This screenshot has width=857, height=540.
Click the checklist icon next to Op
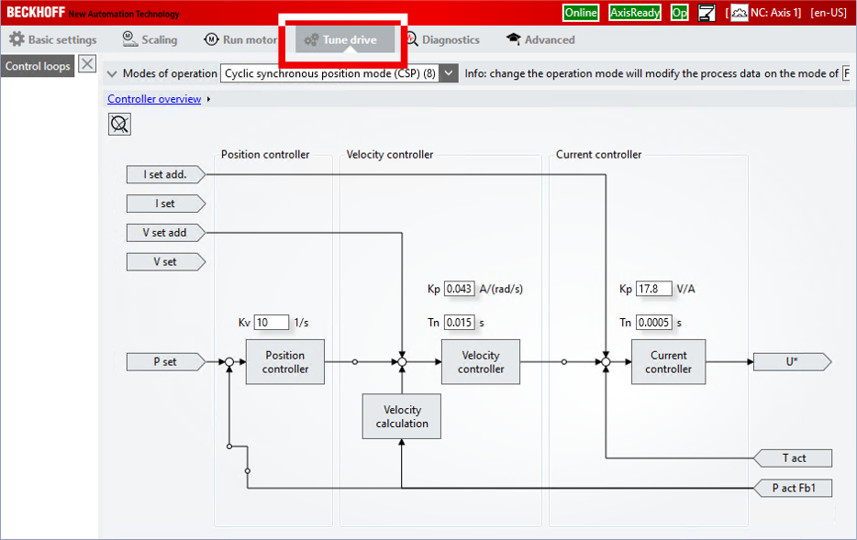tap(707, 13)
